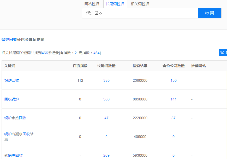The height and width of the screenshot is (159, 227).
Task: Open the 锅炉余热回收 keyword link
Action: point(15,118)
